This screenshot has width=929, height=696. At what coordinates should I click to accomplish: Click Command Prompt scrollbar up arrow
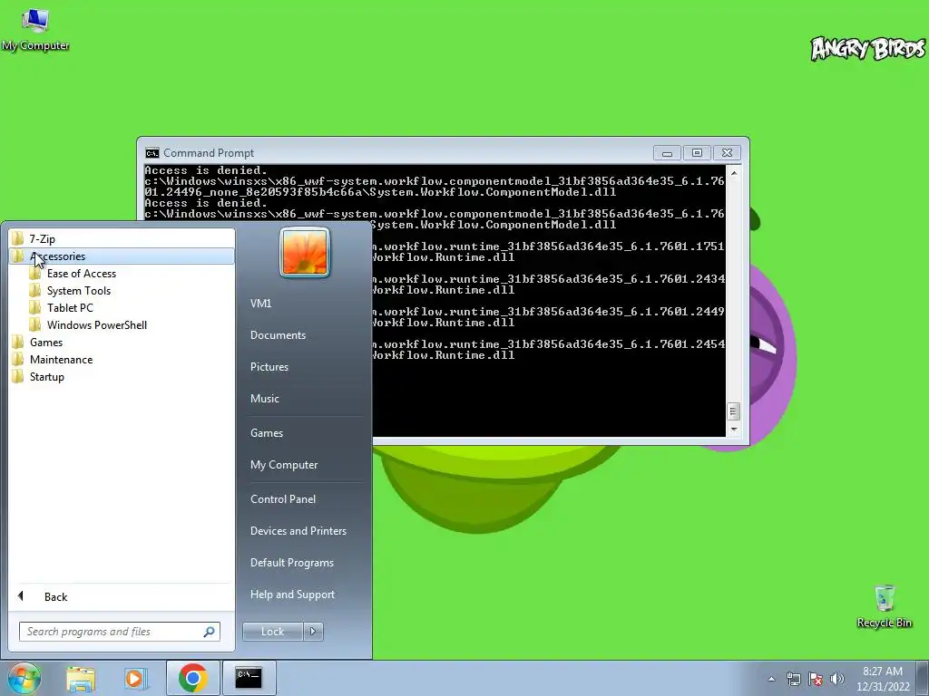click(734, 173)
